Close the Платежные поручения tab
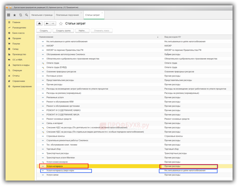 tap(81, 13)
